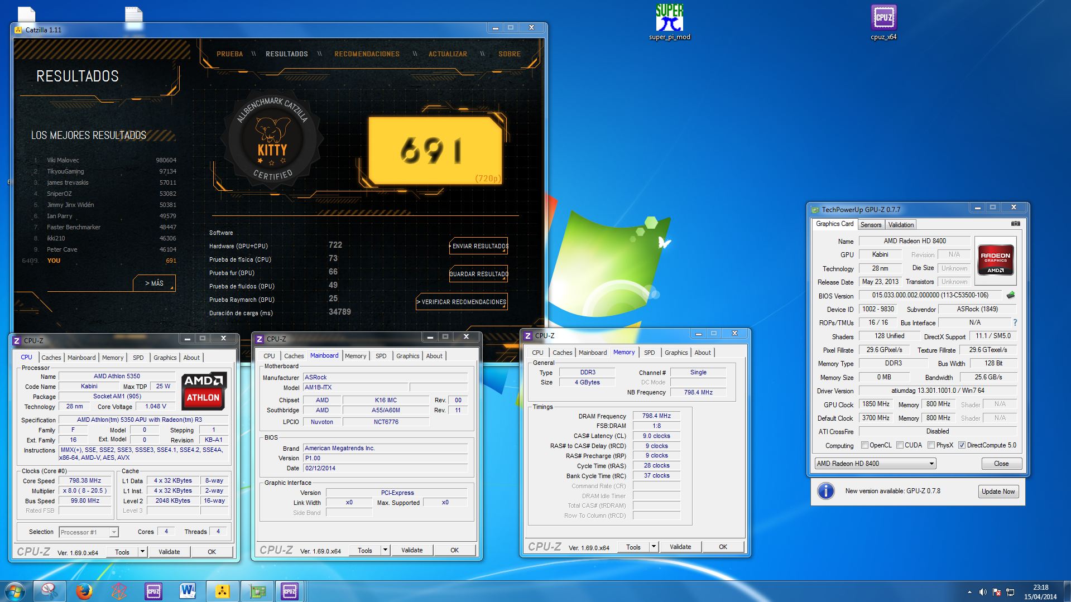Click the 'YOU' leaderboard row
The image size is (1071, 602).
pos(104,261)
